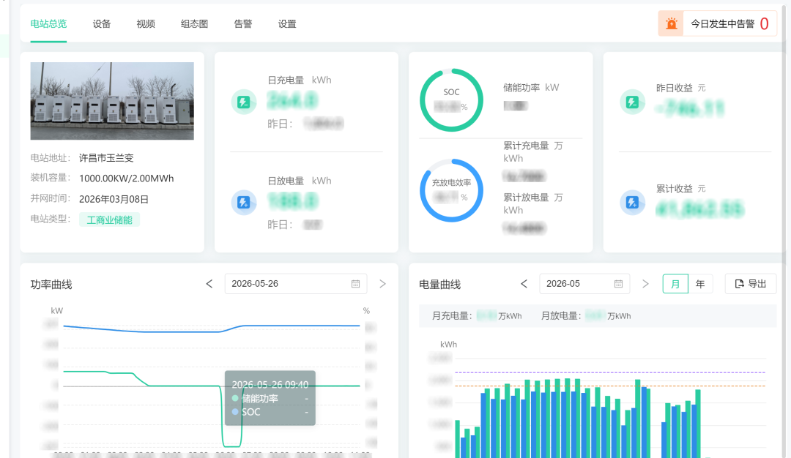Image resolution: width=791 pixels, height=458 pixels.
Task: Select the 月 view option
Action: click(x=675, y=284)
